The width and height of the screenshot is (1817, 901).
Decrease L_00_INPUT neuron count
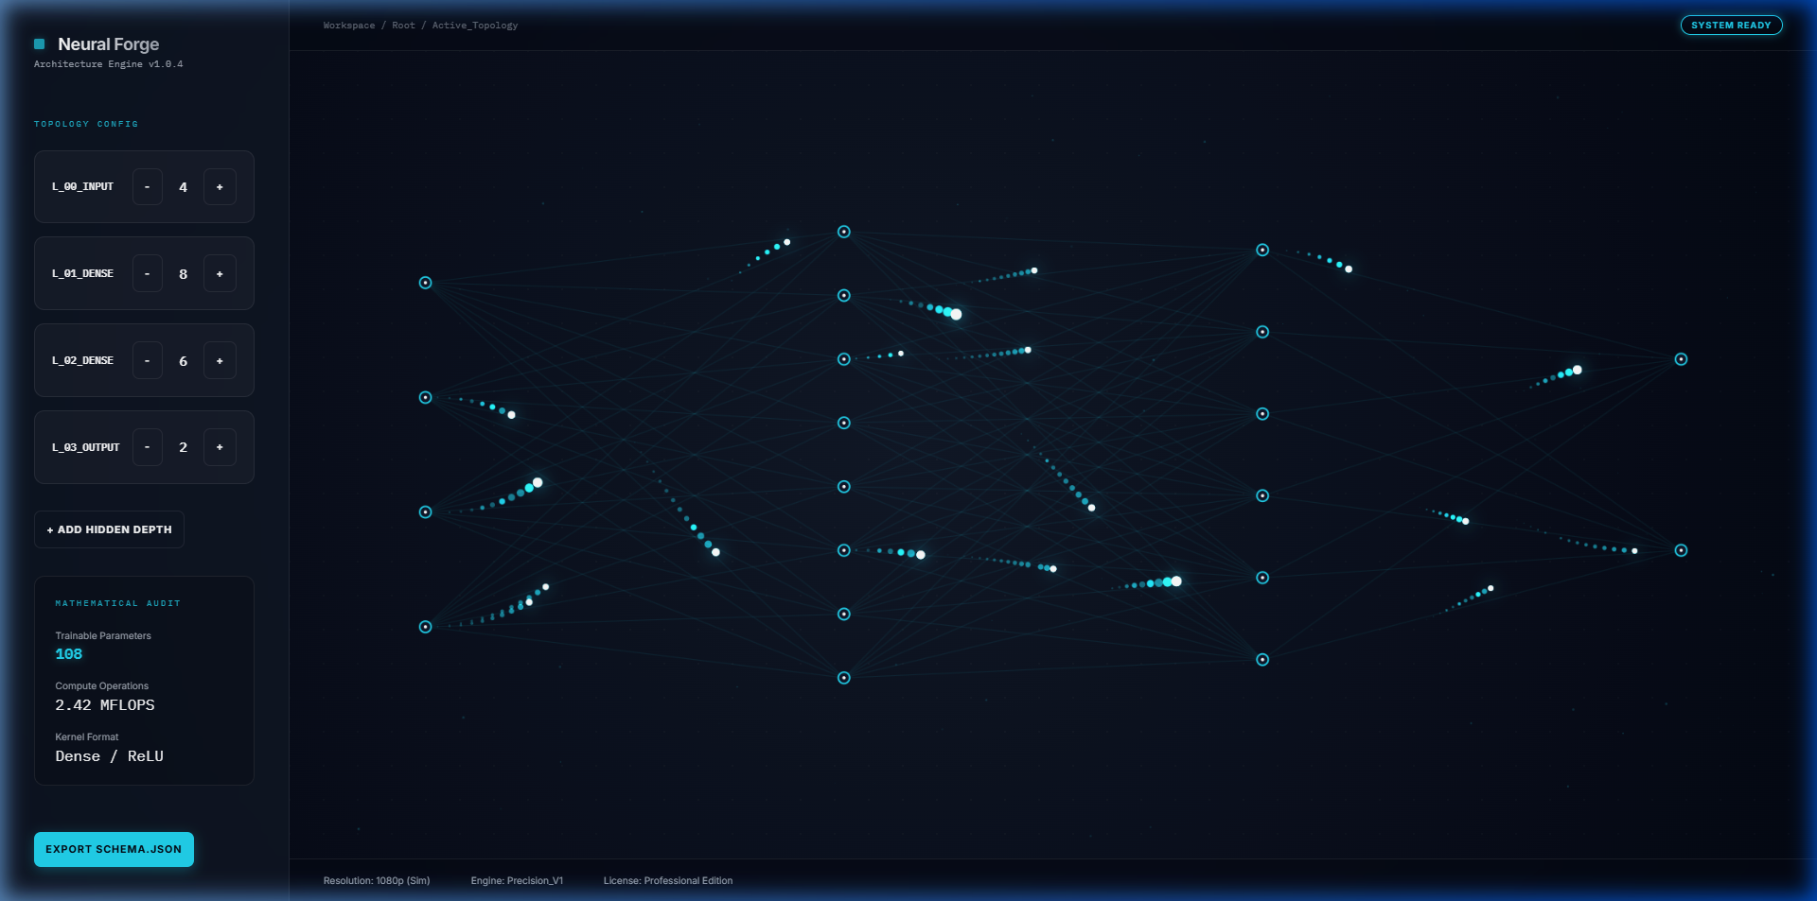[x=147, y=187]
